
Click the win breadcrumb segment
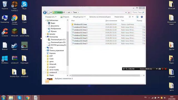pyautogui.click(x=69, y=12)
